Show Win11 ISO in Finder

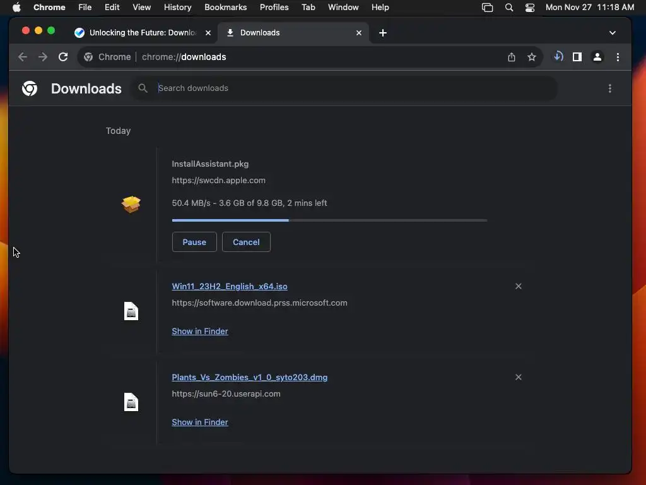click(x=200, y=331)
